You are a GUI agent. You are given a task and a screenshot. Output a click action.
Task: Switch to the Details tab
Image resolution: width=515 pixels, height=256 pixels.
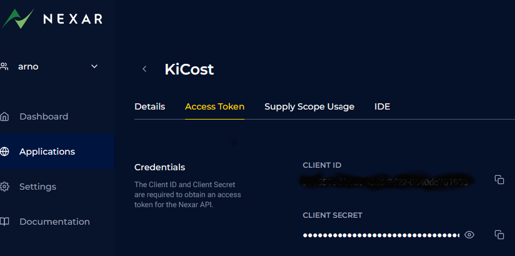pyautogui.click(x=150, y=106)
